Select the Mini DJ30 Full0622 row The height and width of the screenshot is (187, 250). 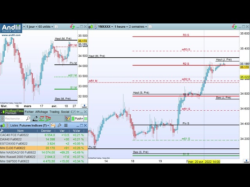[44, 148]
